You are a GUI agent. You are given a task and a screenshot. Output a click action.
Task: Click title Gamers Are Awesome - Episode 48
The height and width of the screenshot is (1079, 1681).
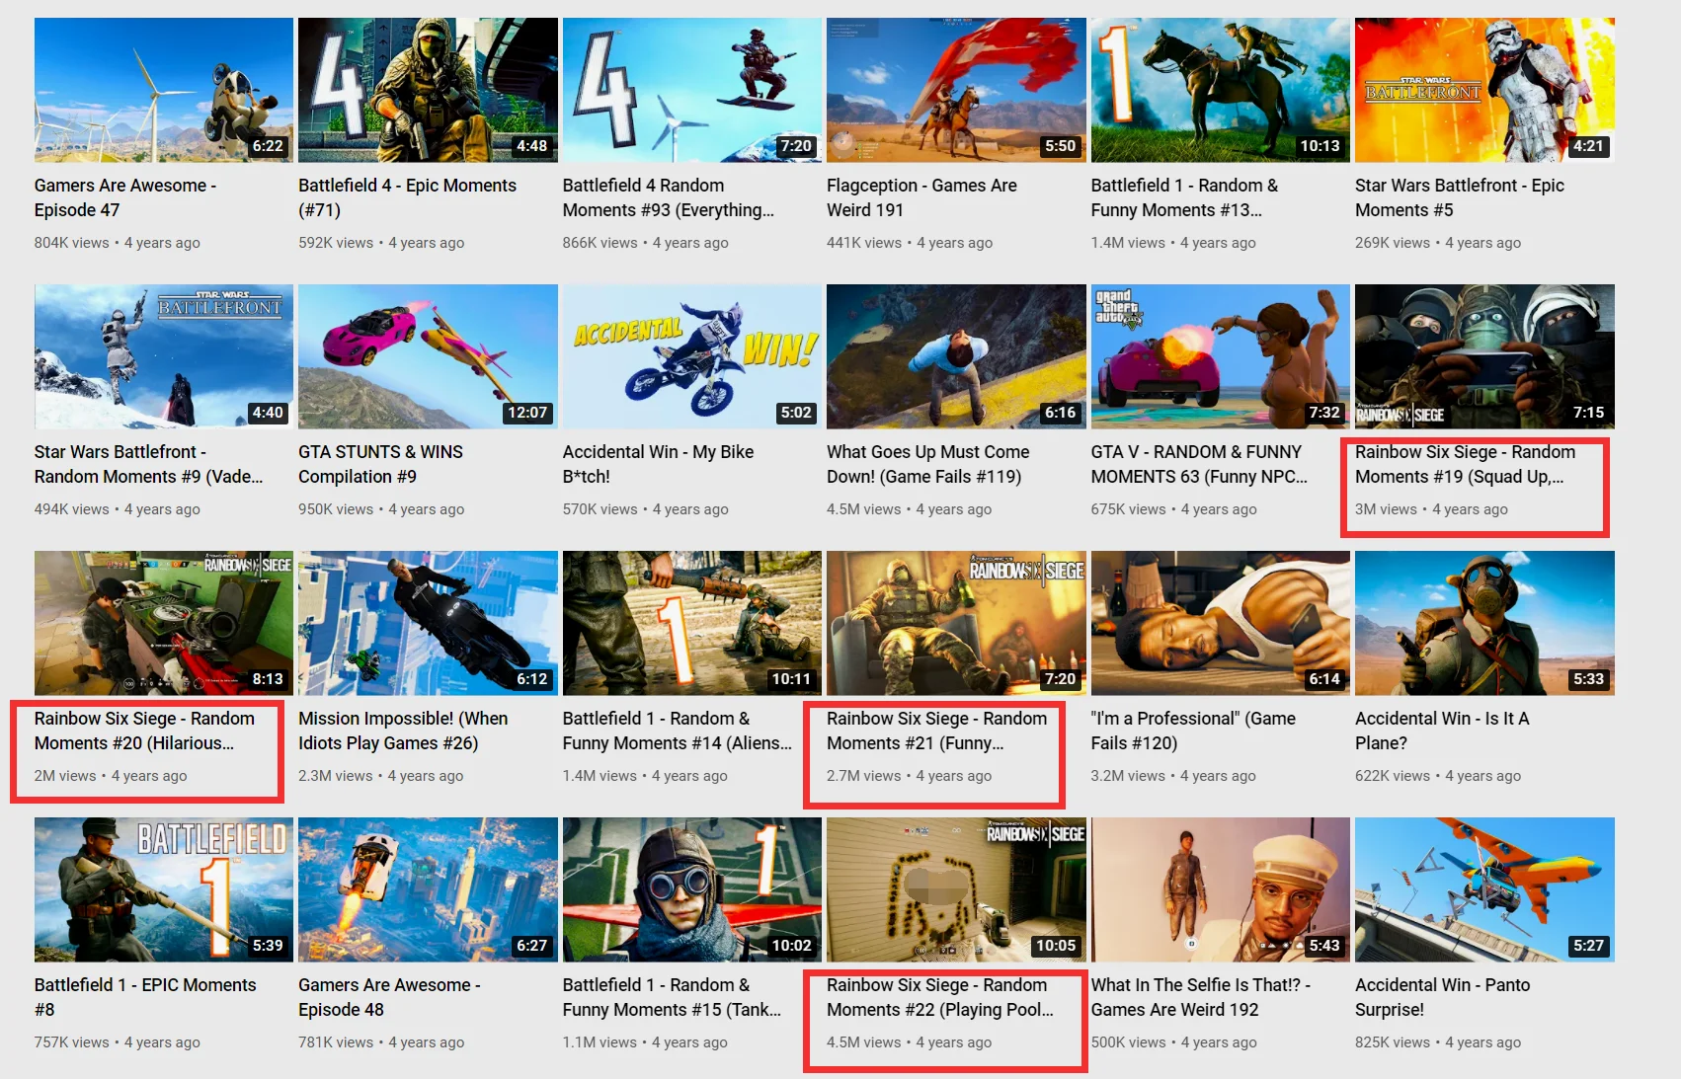click(390, 997)
